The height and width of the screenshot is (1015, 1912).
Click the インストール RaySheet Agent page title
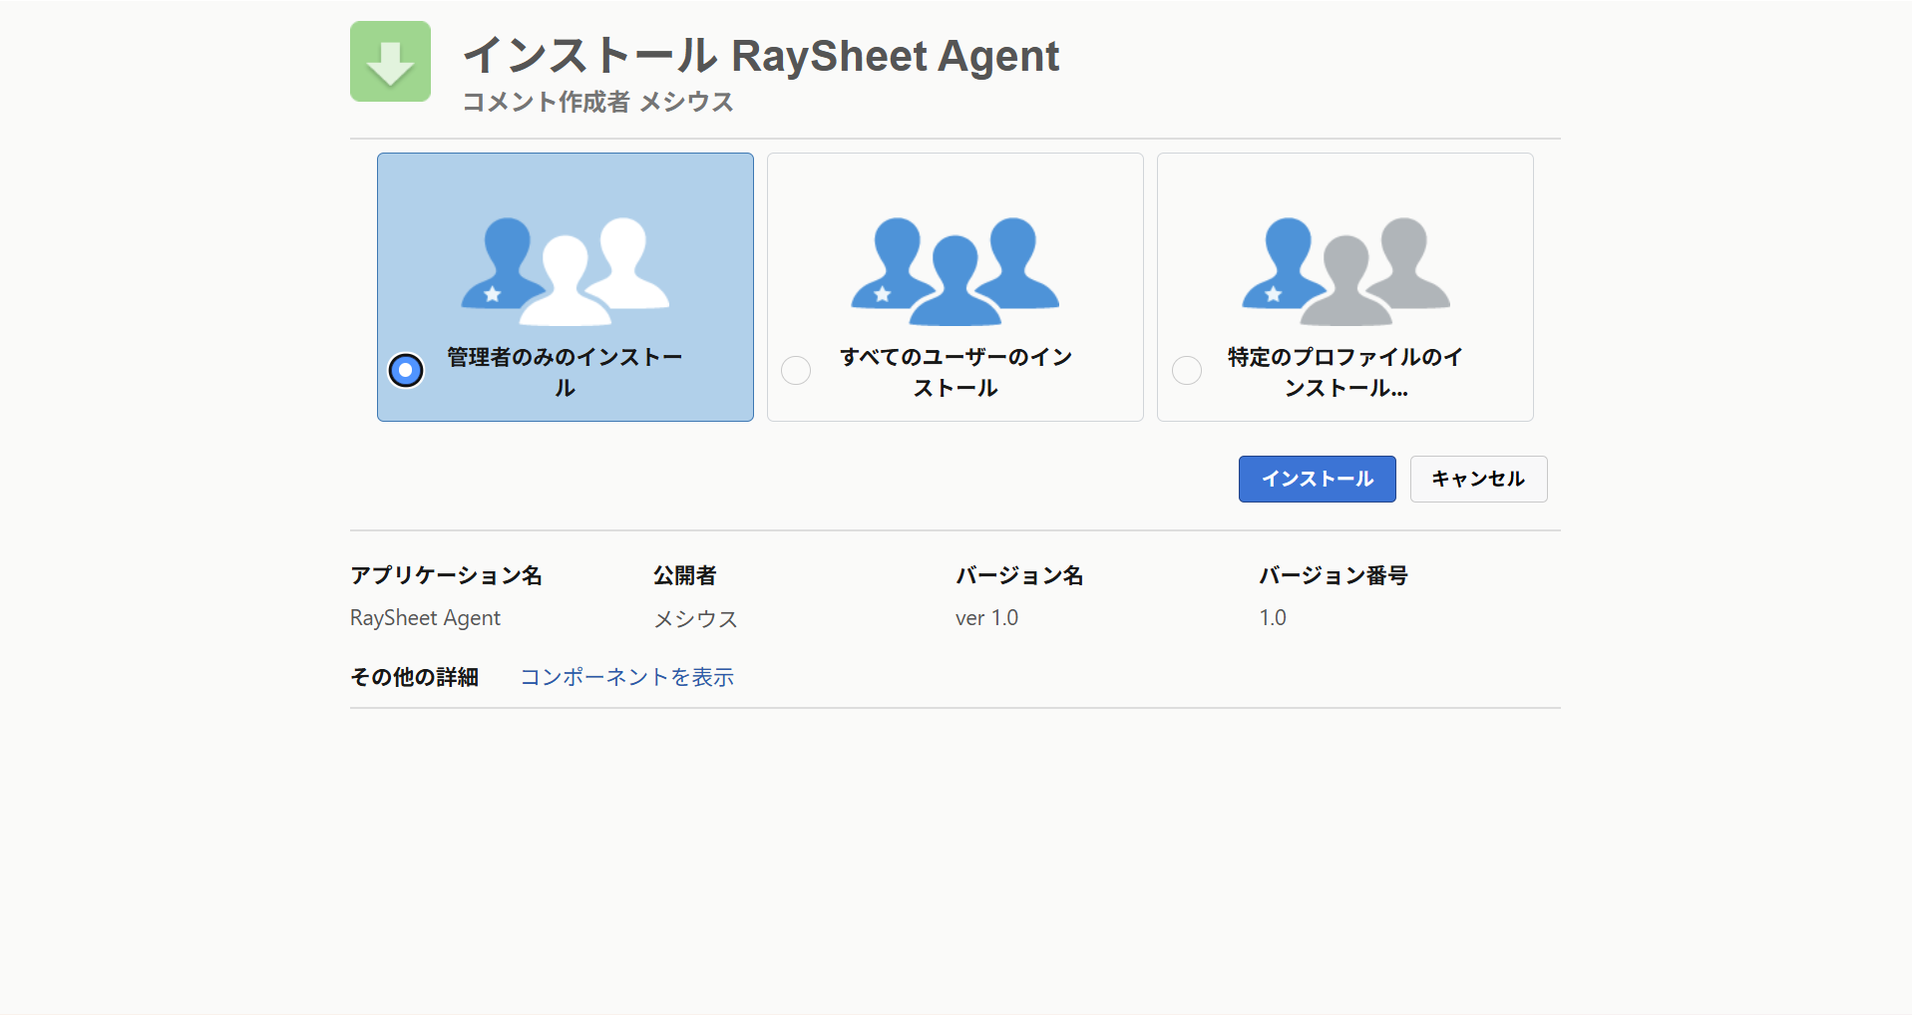click(x=760, y=56)
